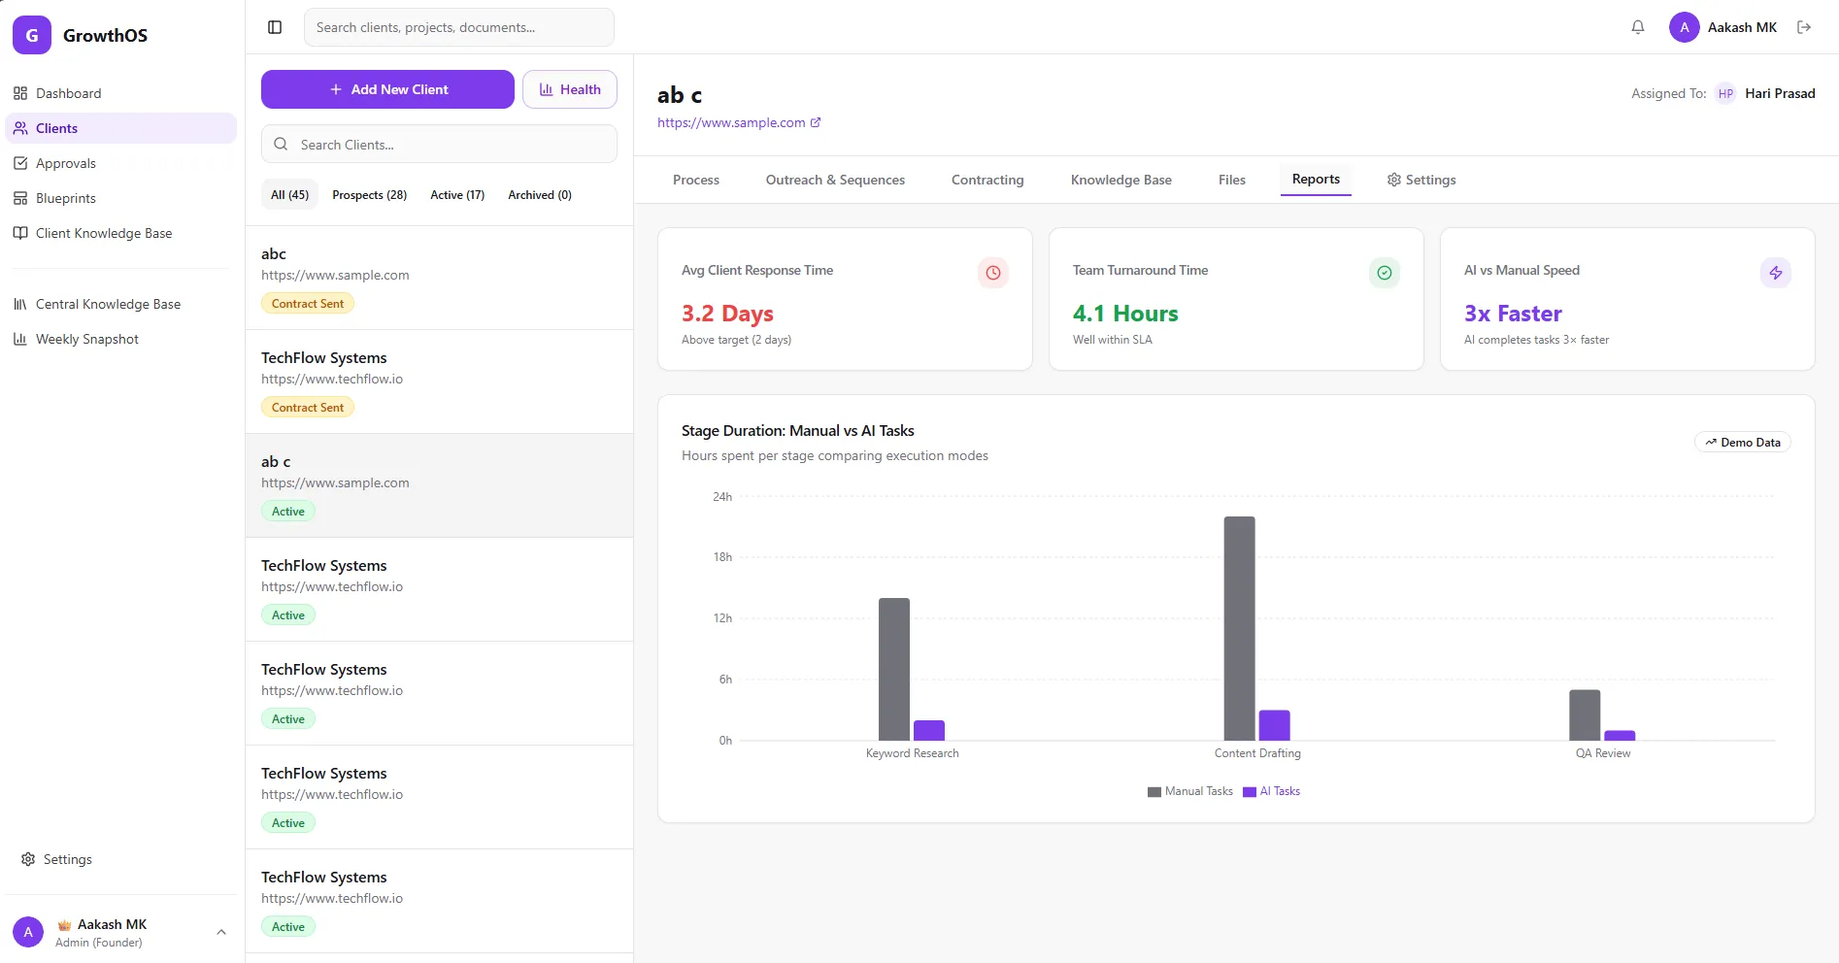Viewport: 1839px width, 963px height.
Task: Open the Health view button
Action: (569, 88)
